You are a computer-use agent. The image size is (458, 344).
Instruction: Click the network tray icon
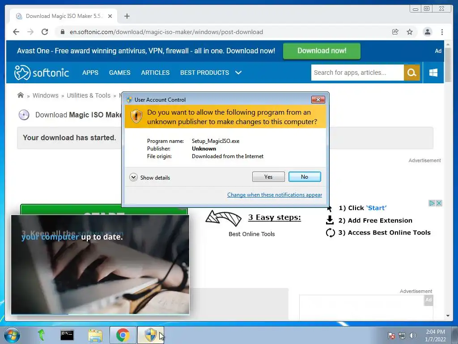pos(402,335)
